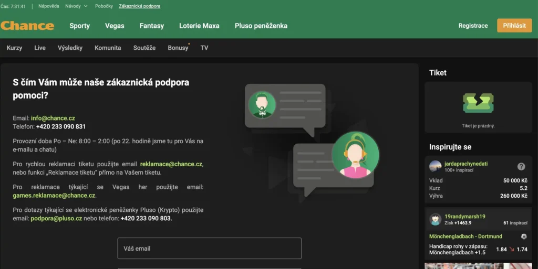The height and width of the screenshot is (269, 538).
Task: Click the female headset agent illustration
Action: (356, 155)
